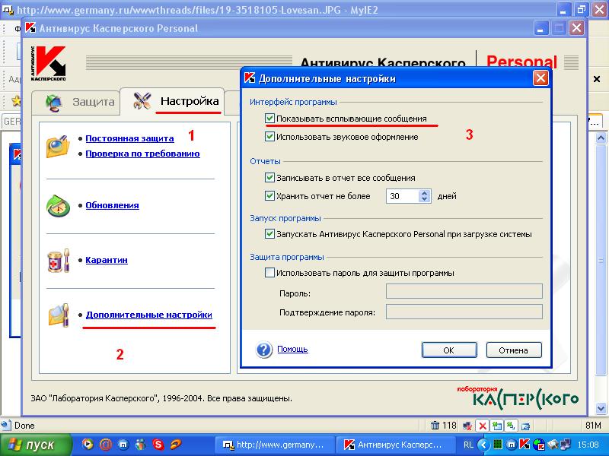
Task: Decrease report storage days with down arrow
Action: pyautogui.click(x=425, y=200)
